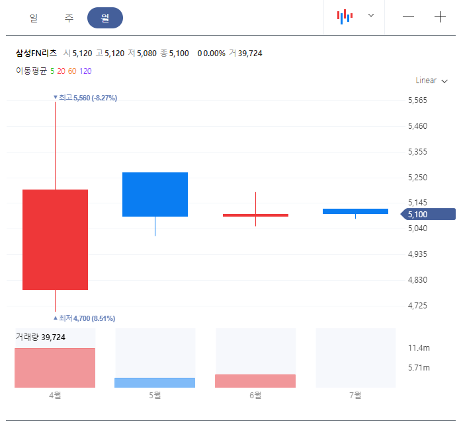Click the 저 5,080 low price value
The image size is (461, 424).
coord(142,53)
